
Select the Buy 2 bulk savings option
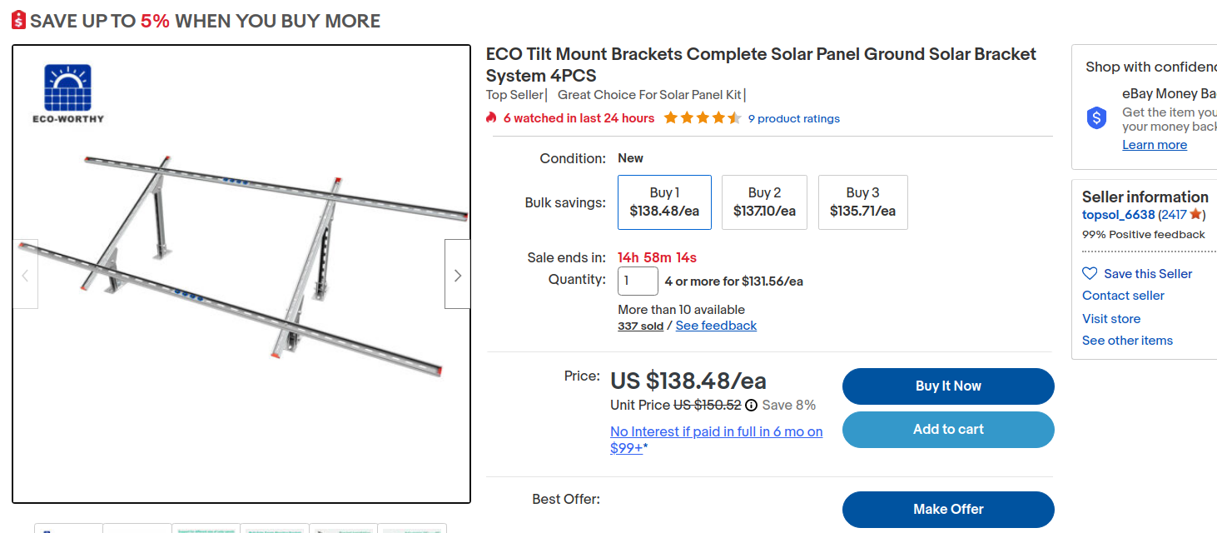[x=764, y=202]
